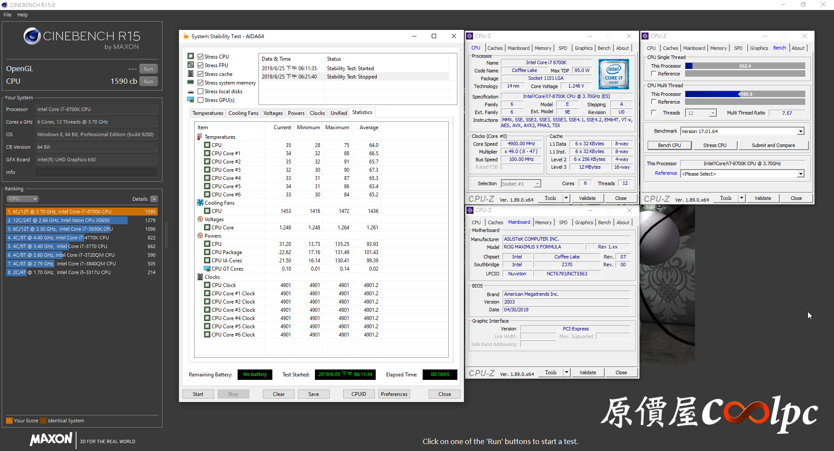Click the This Processor multi thread score bar
The image size is (834, 451).
(745, 94)
